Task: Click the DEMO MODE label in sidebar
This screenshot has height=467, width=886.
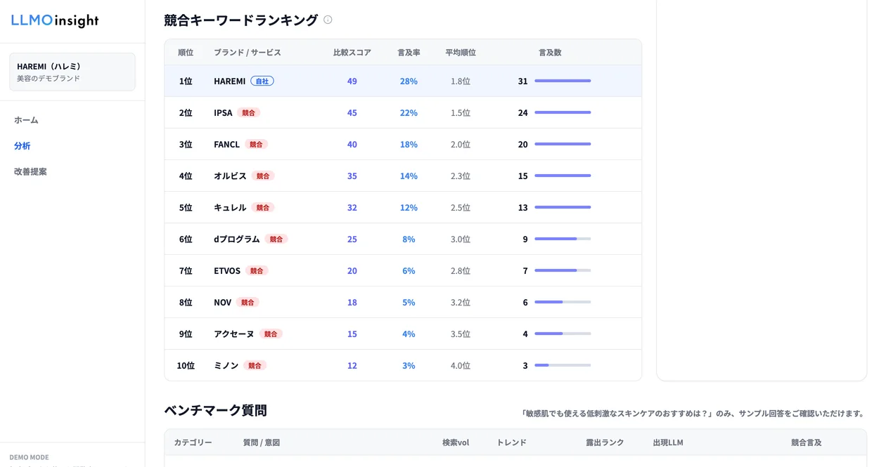Action: coord(30,457)
